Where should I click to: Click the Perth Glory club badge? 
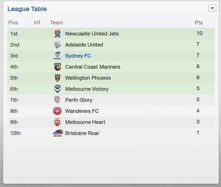(57, 100)
